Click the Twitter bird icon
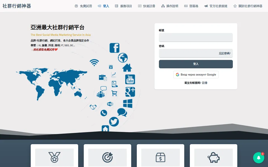Viewport: 268px width, 167px height. click(114, 122)
